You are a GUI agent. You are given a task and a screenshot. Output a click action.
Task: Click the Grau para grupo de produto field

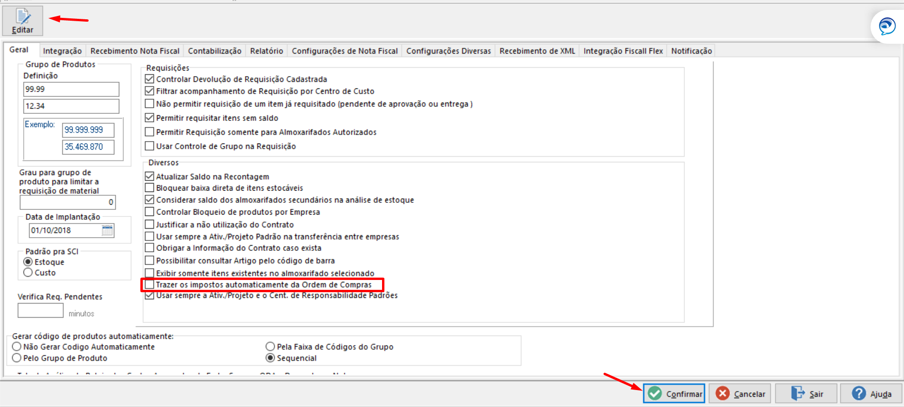[x=67, y=202]
